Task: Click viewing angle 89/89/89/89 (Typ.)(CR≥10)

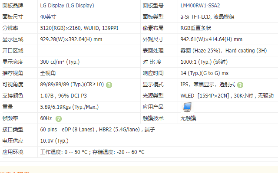Action: click(x=72, y=85)
